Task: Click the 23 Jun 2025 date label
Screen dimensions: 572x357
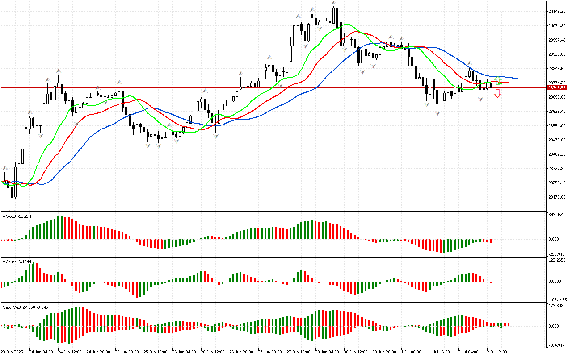Action: pyautogui.click(x=13, y=352)
